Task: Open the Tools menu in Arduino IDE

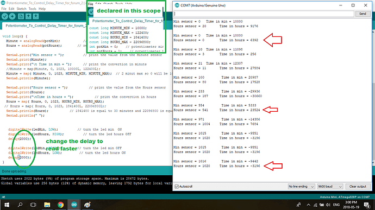Action: coord(32,9)
